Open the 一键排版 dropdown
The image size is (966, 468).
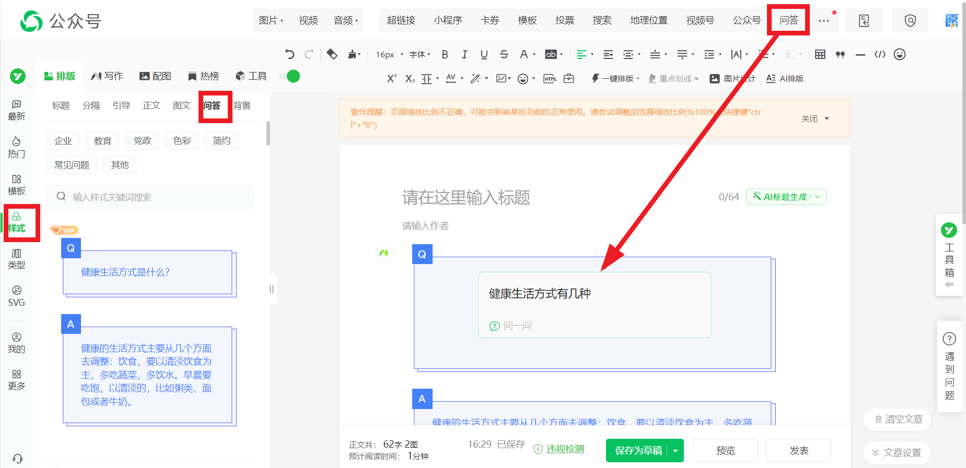[615, 78]
